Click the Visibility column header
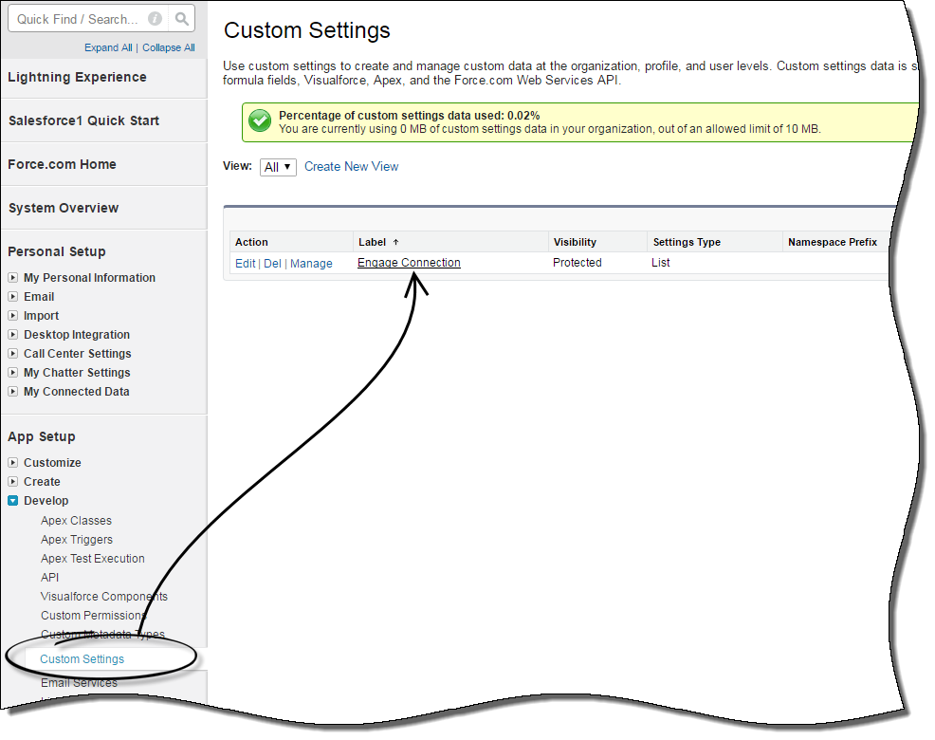The width and height of the screenshot is (935, 740). click(575, 242)
